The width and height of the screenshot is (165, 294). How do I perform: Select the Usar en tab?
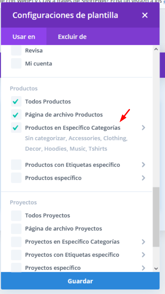coord(24,37)
